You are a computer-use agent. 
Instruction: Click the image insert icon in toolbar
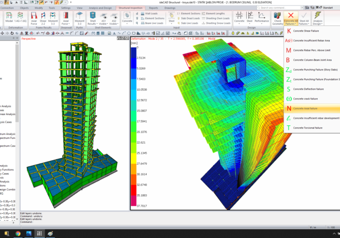[109, 33]
